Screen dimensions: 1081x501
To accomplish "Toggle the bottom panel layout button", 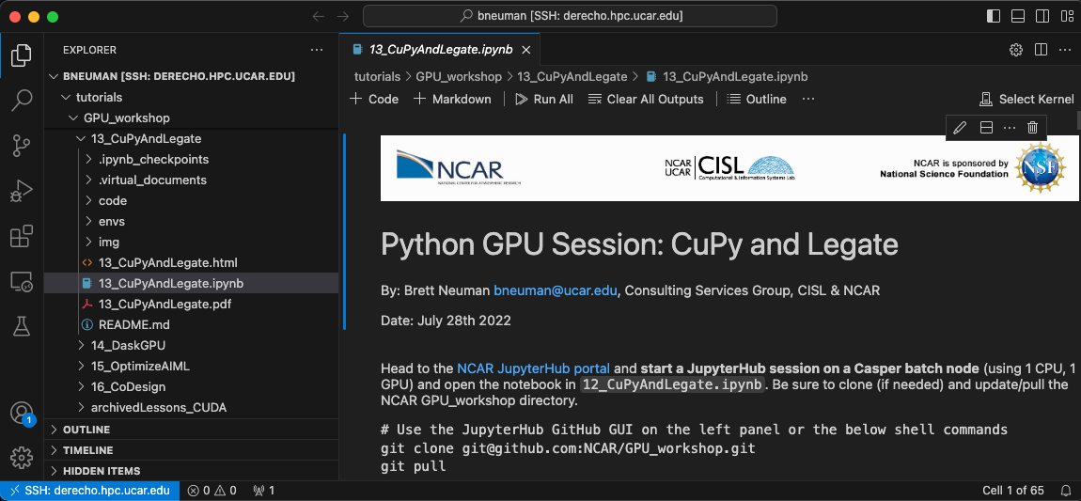I will 1018,16.
